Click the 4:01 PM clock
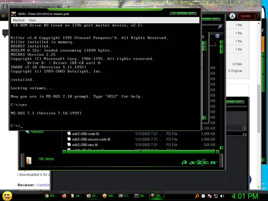Image resolution: width=268 pixels, height=201 pixels. pyautogui.click(x=245, y=196)
